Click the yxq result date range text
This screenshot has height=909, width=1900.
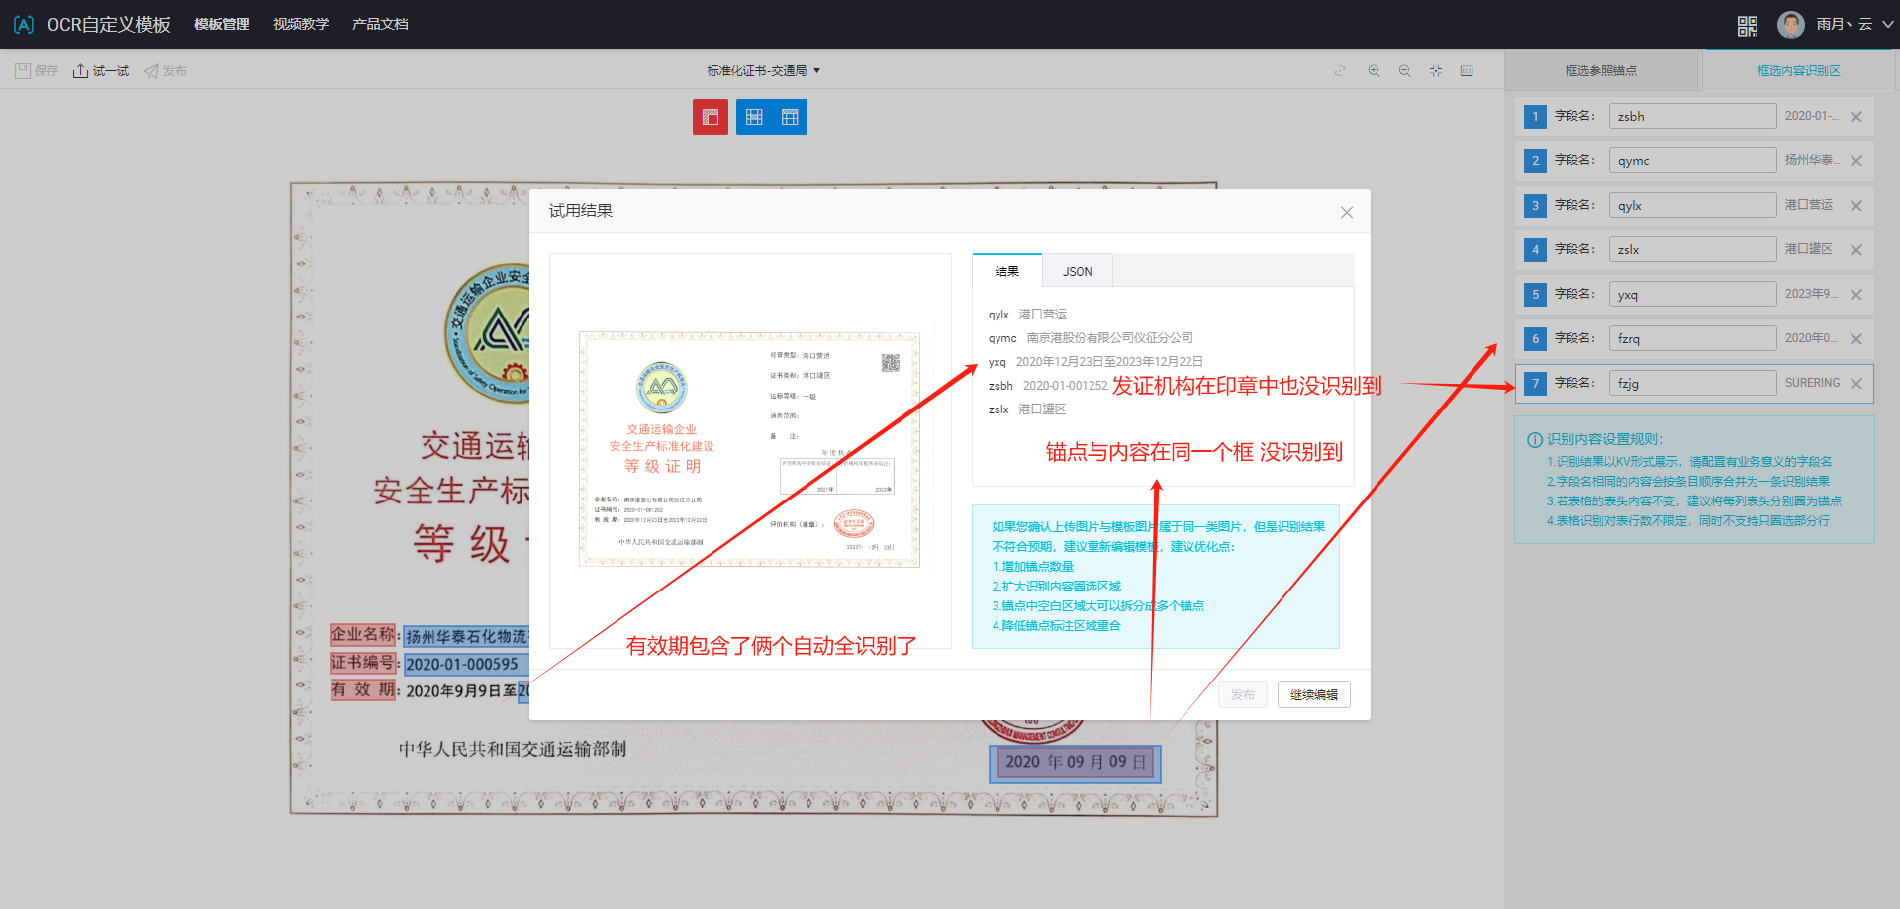(1109, 362)
